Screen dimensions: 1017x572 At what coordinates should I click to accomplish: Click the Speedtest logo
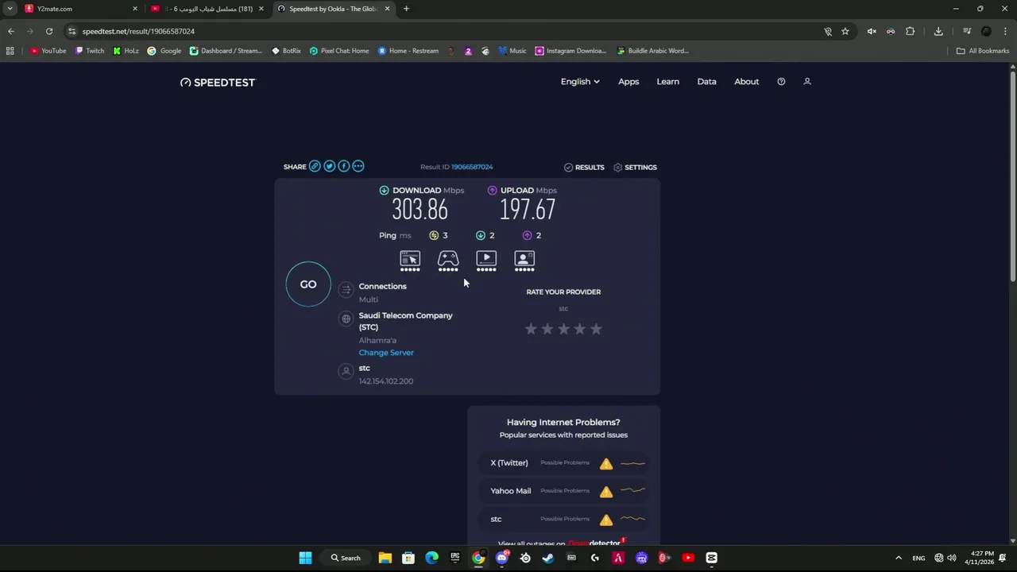218,82
